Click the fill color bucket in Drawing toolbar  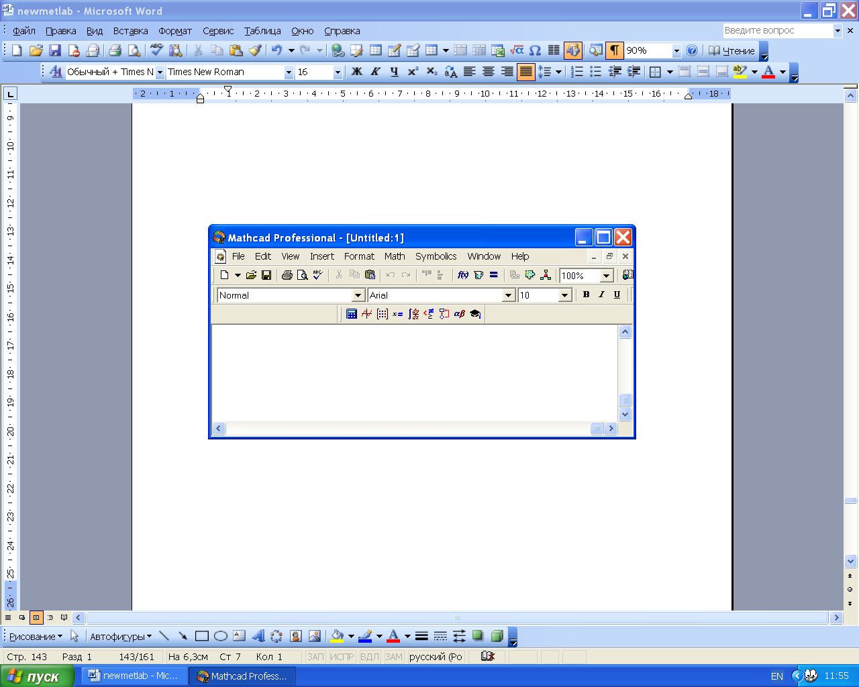coord(337,636)
